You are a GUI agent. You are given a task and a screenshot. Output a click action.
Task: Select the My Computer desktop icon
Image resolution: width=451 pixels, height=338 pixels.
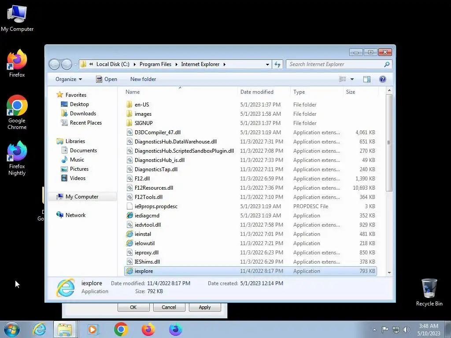click(x=17, y=13)
